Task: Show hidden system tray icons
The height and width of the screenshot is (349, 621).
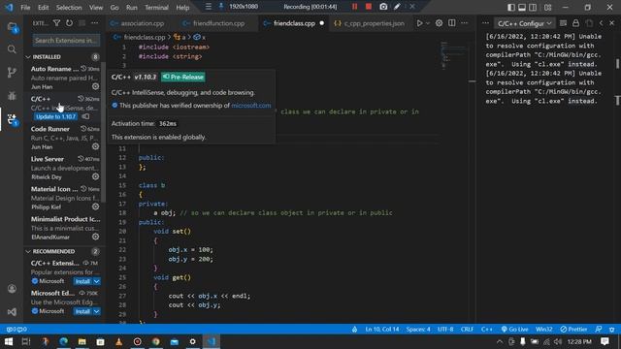Action: click(500, 341)
